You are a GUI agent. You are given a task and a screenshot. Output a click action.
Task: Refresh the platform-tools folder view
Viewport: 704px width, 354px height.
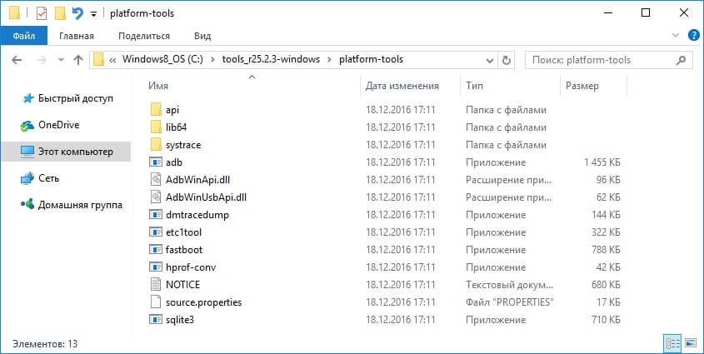coord(507,60)
